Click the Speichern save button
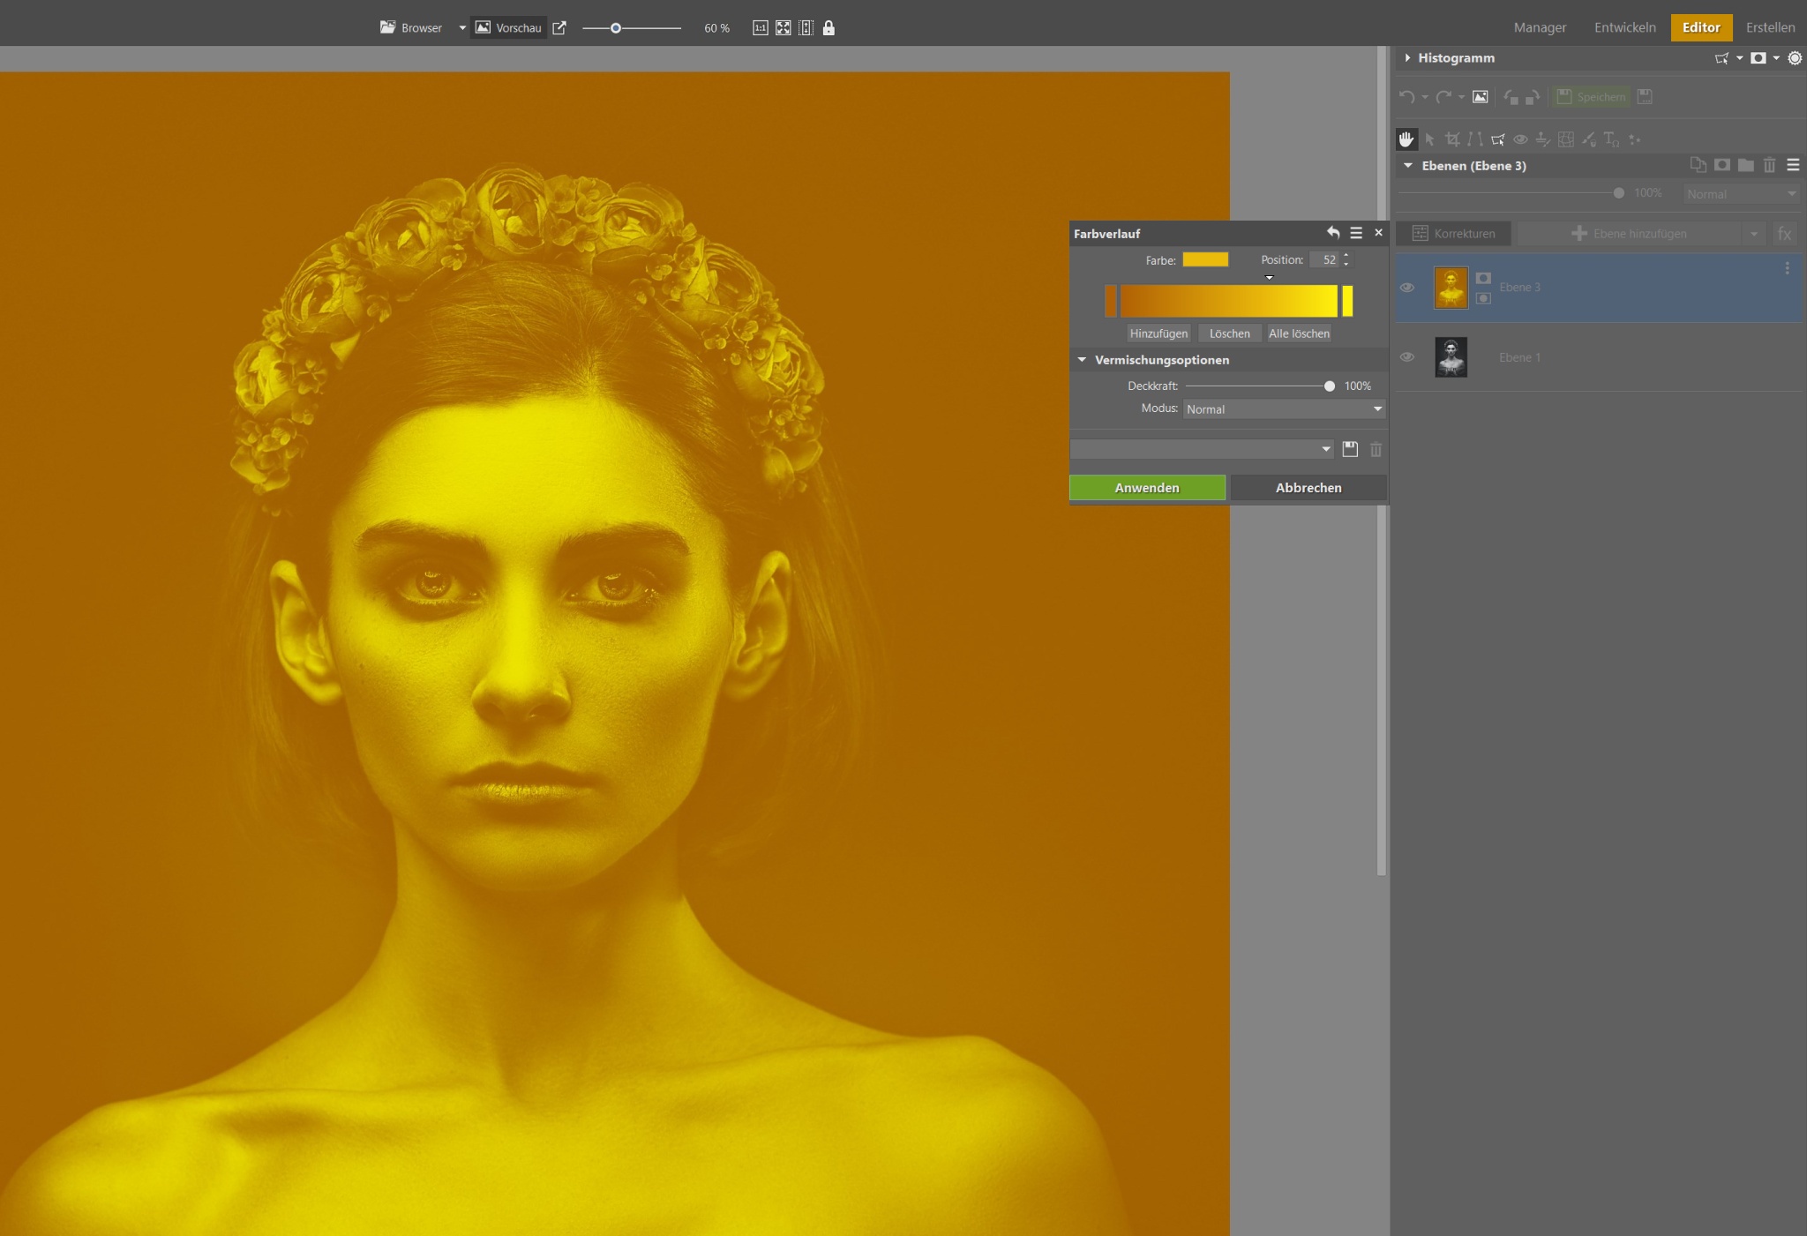Screen dimensions: 1807x1236 click(1592, 97)
